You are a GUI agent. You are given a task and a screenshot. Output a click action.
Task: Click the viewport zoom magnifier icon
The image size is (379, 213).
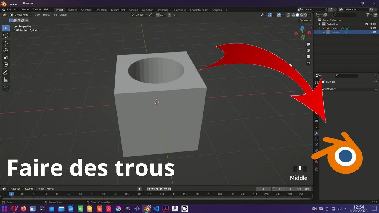pos(308,44)
